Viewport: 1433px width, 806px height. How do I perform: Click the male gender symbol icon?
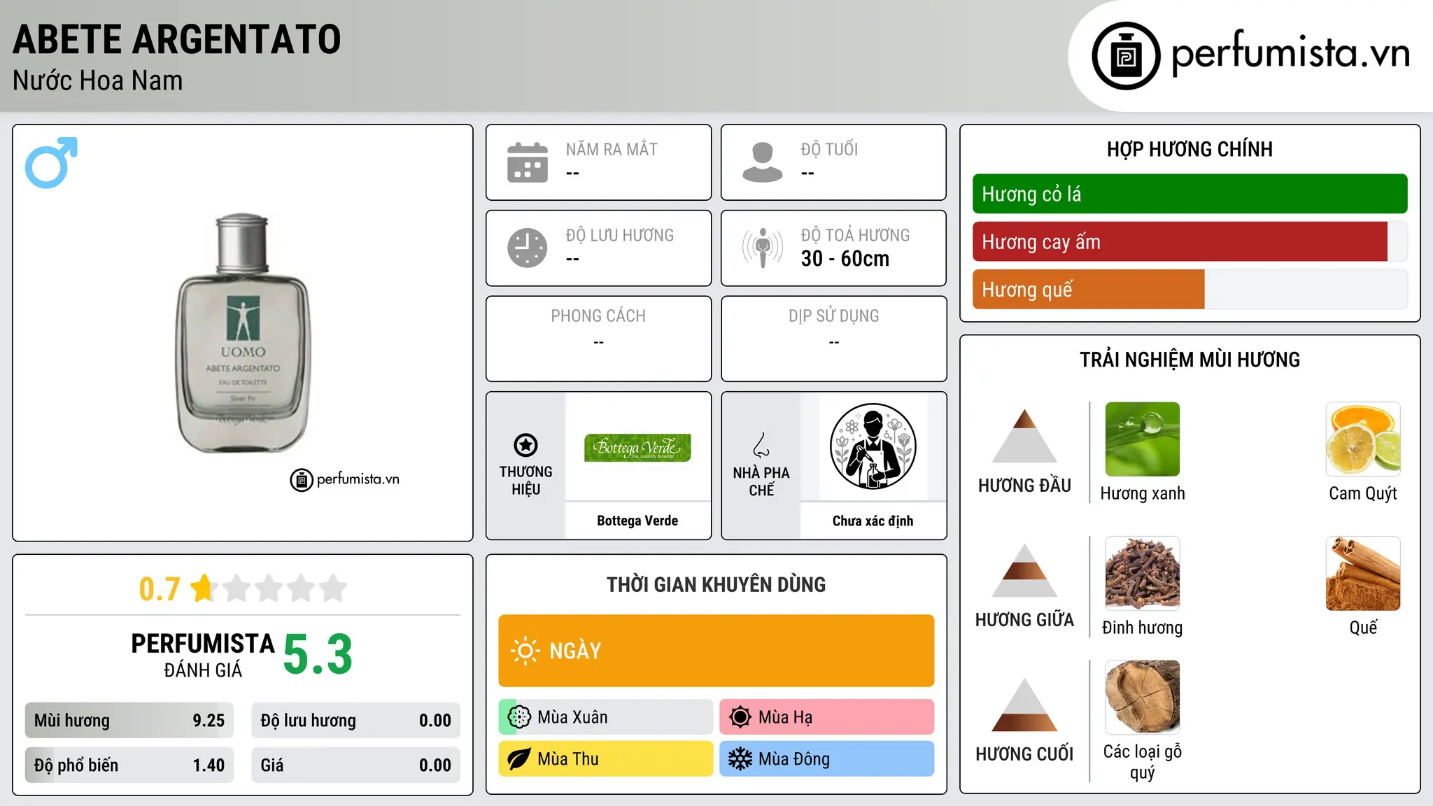click(51, 162)
